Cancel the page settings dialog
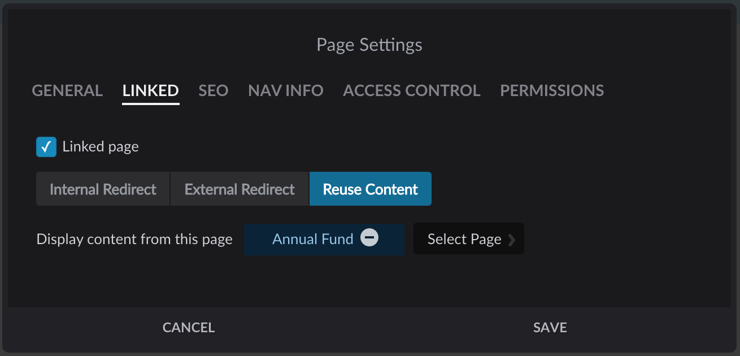740x356 pixels. (189, 328)
